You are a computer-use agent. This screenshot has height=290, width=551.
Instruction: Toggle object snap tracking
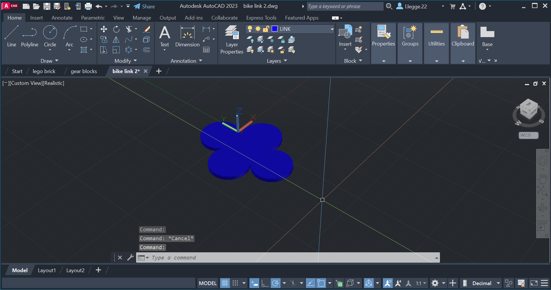(x=310, y=283)
